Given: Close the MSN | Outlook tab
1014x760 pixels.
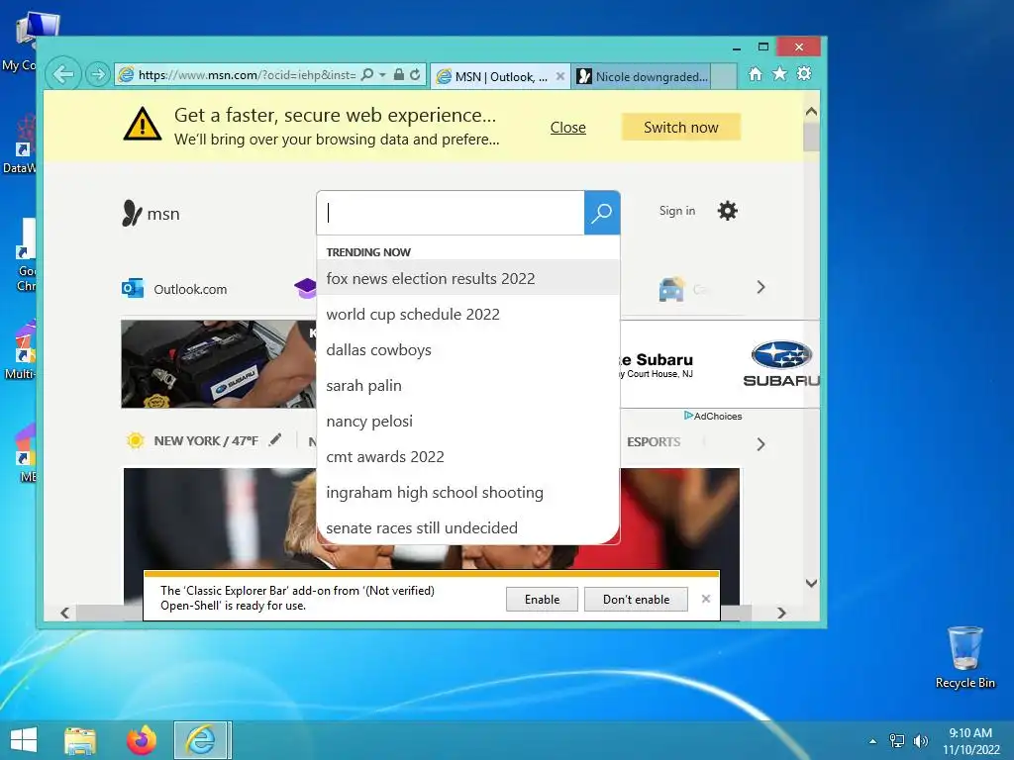Looking at the screenshot, I should 560,76.
